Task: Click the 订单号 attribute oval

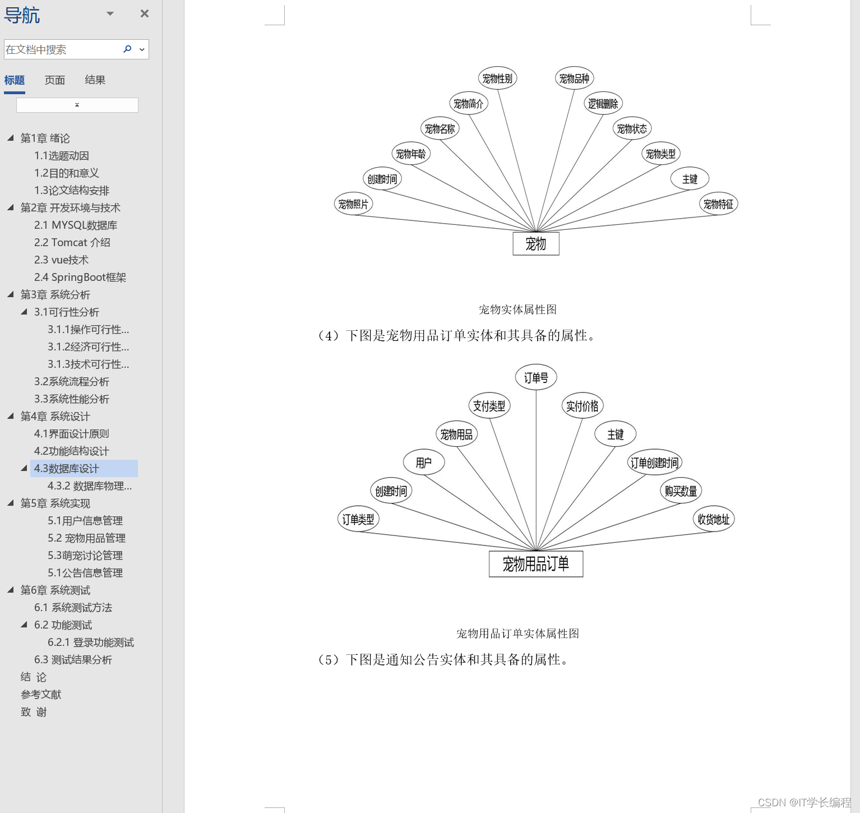Action: [x=536, y=377]
